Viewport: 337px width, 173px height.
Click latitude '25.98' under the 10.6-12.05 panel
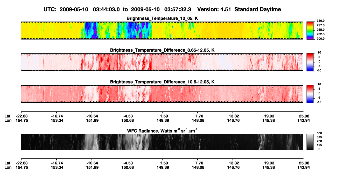(x=304, y=116)
